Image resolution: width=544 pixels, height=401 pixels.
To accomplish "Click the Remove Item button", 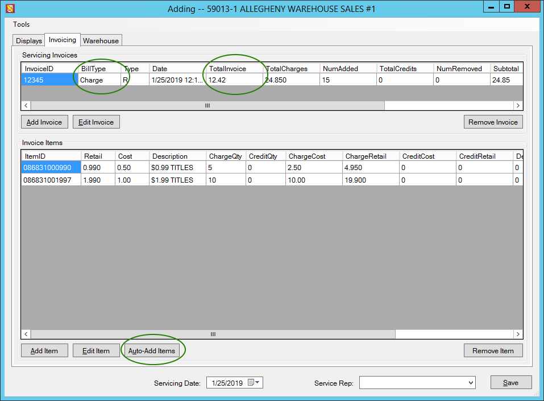I will pos(493,350).
